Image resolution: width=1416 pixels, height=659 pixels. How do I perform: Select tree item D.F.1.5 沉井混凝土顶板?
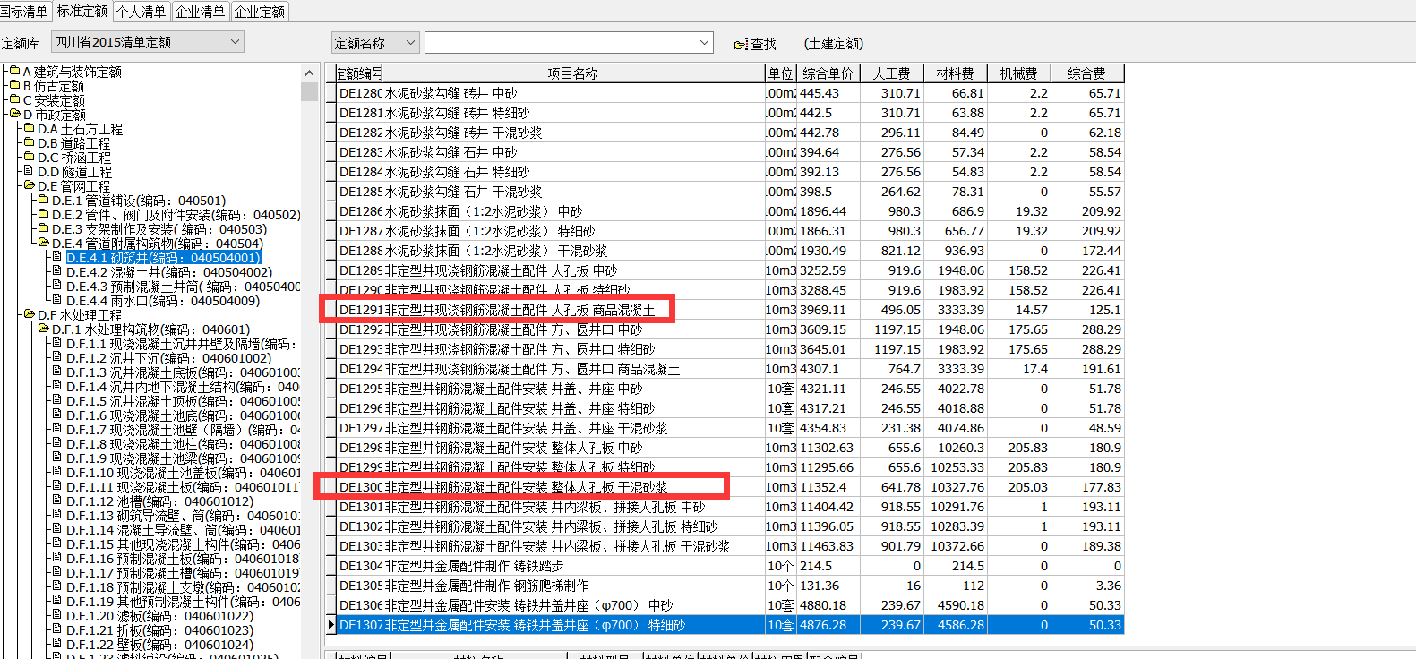(x=184, y=401)
